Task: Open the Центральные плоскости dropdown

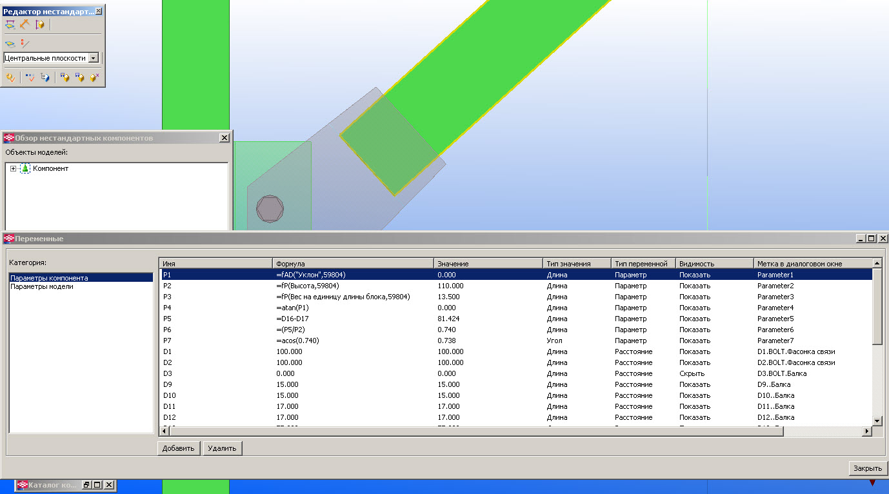Action: click(93, 58)
